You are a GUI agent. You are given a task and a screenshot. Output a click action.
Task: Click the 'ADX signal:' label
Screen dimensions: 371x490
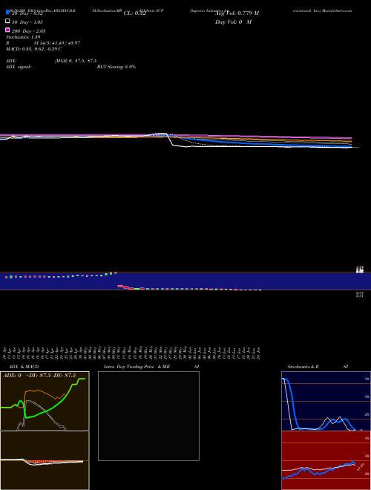click(x=19, y=67)
